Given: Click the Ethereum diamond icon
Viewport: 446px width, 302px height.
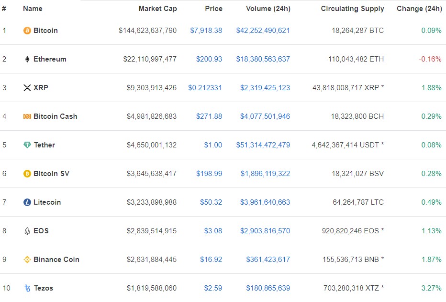Looking at the screenshot, I should click(27, 59).
